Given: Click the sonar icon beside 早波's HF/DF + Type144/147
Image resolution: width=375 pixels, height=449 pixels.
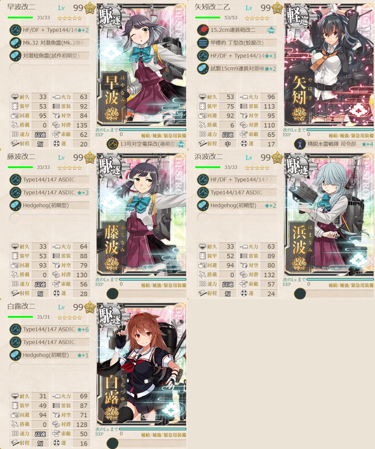Looking at the screenshot, I should [15, 30].
